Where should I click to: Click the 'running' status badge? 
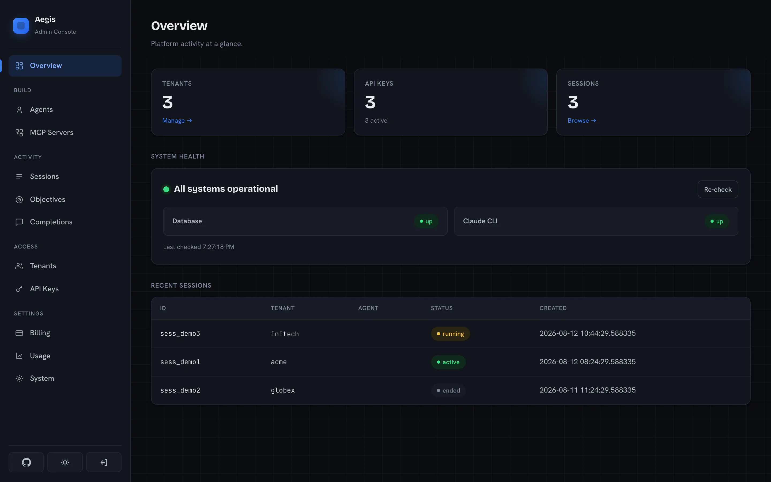point(450,334)
